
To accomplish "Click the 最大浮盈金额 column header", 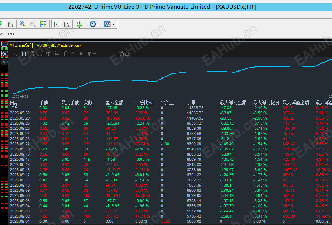I will 296,103.
